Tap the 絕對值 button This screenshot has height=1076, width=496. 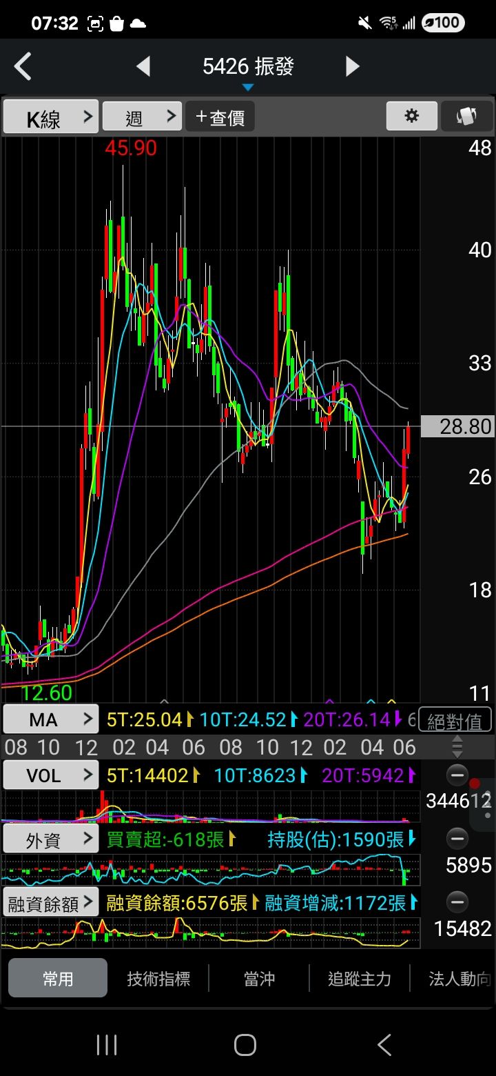point(455,721)
